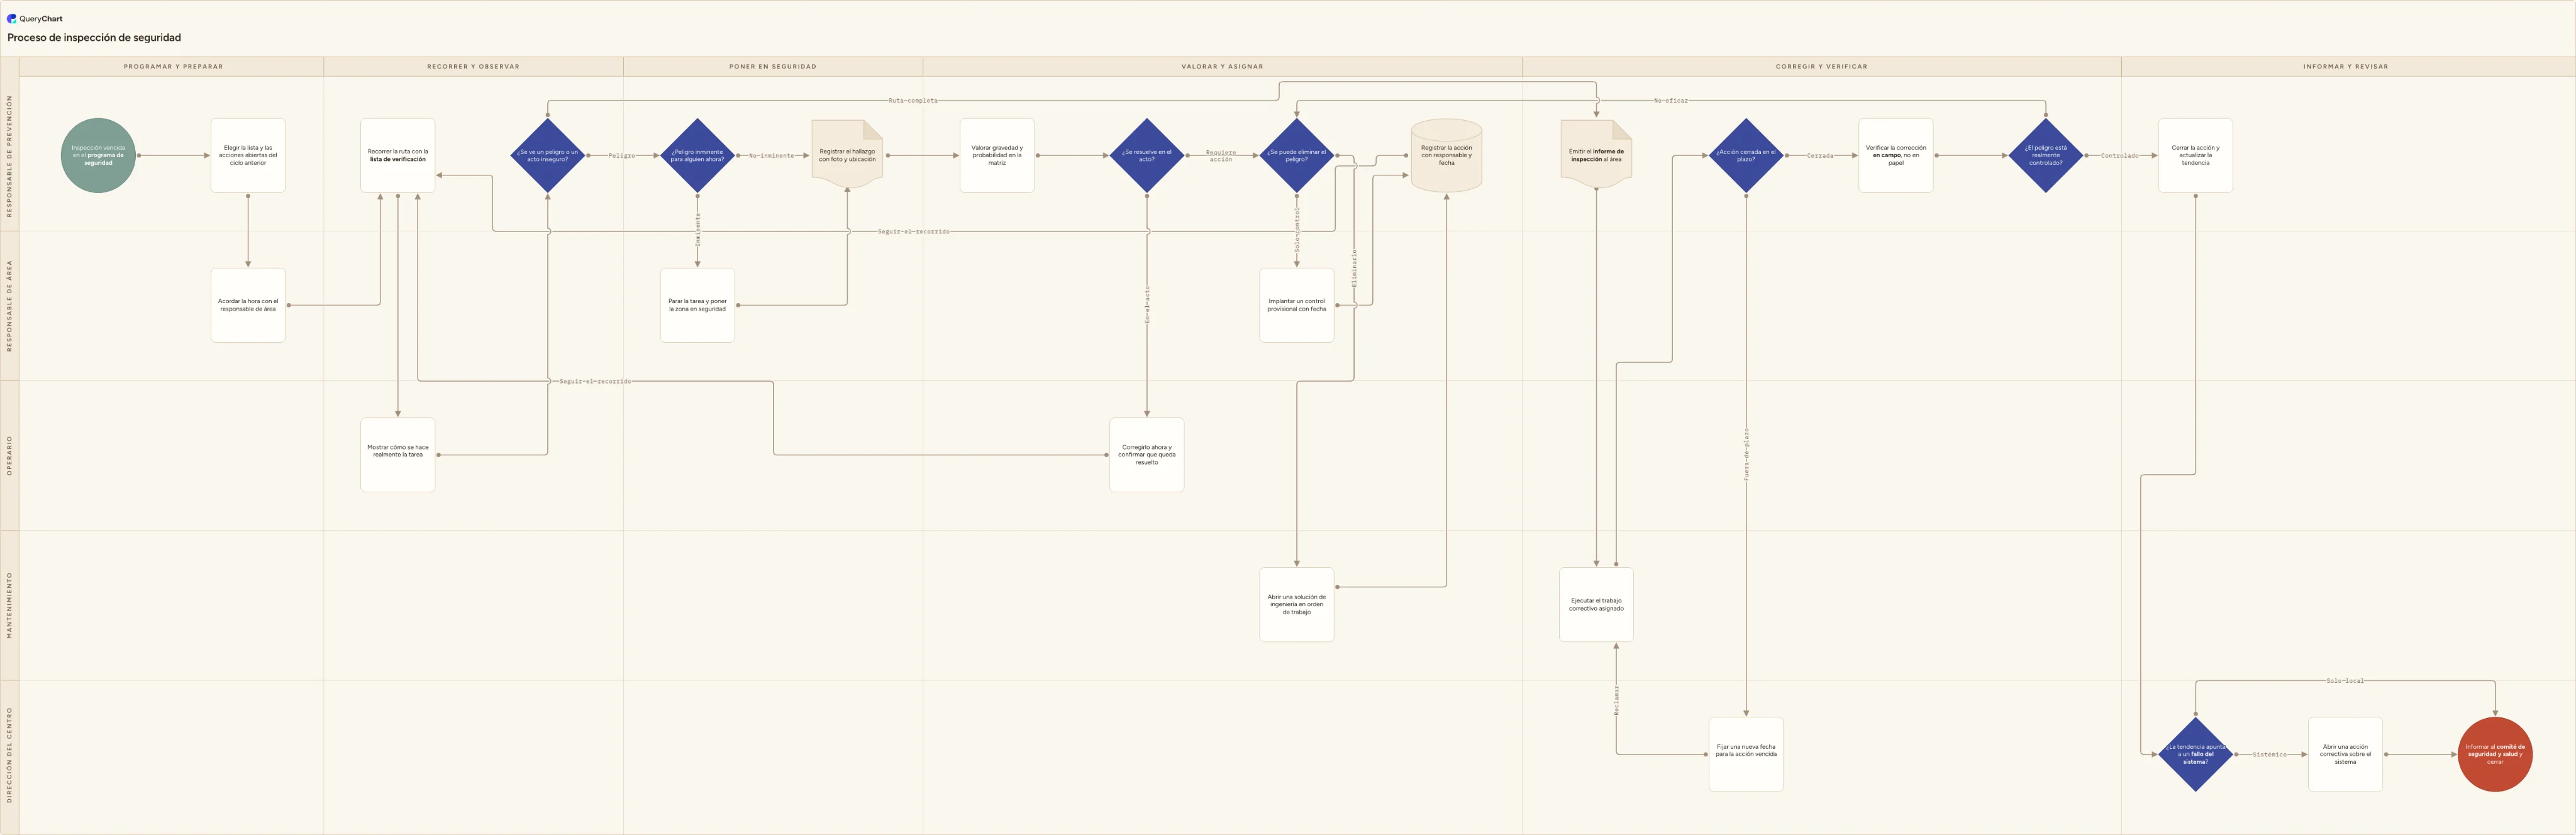Select the 'Verificar la corrección en campo' step

tap(1896, 155)
